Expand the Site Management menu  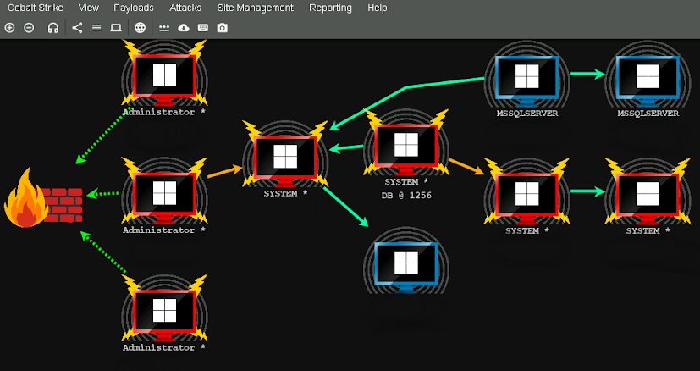(255, 8)
